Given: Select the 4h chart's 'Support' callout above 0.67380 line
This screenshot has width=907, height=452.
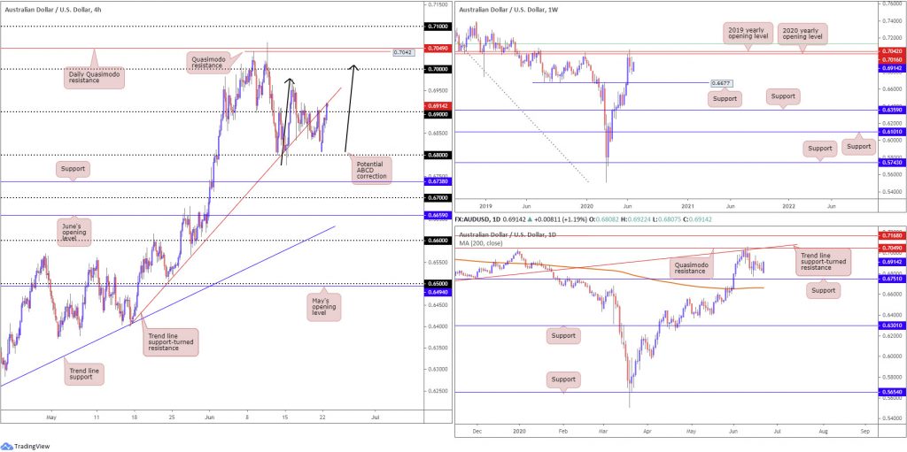Looking at the screenshot, I should (x=74, y=170).
